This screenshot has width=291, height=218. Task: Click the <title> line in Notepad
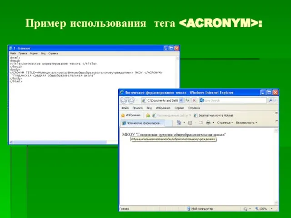tap(53, 64)
